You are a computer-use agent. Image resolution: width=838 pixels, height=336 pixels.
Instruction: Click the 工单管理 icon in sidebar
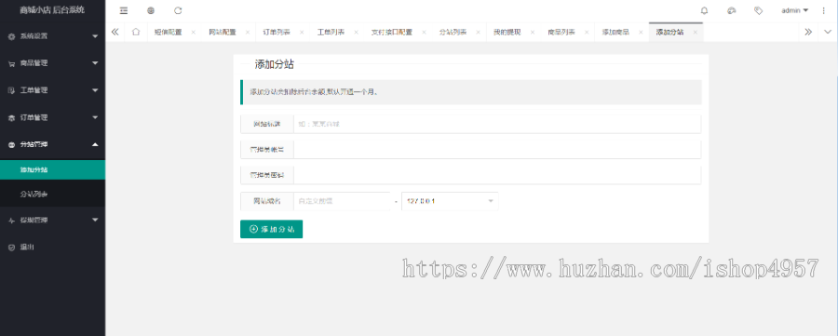(12, 91)
